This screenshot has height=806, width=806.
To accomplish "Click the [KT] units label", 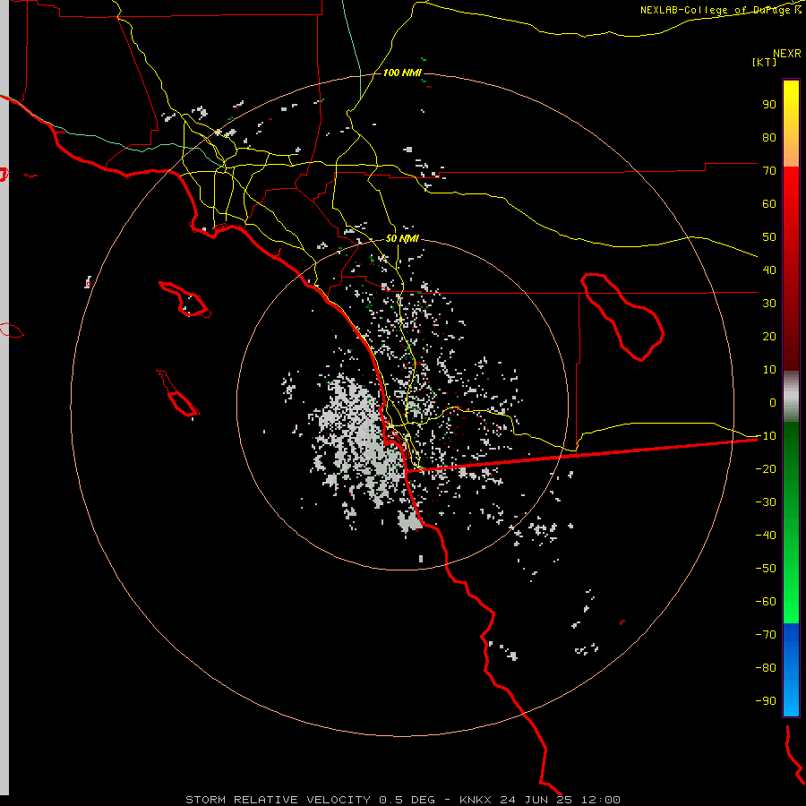I will click(764, 62).
